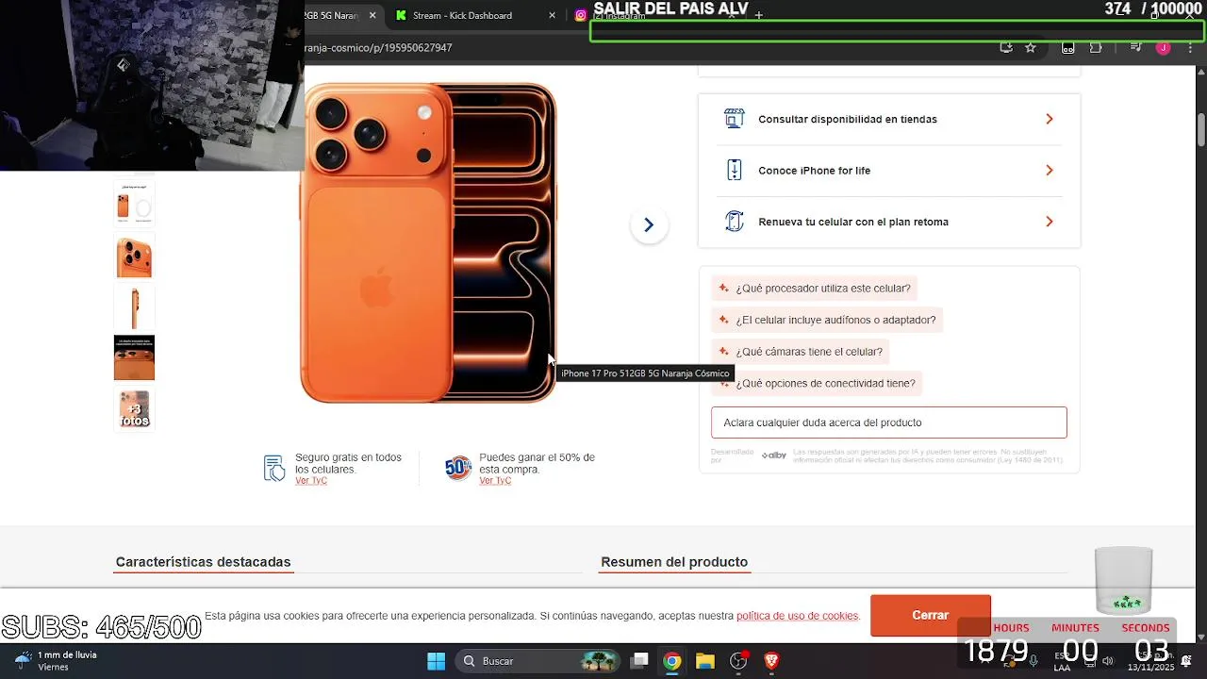Close the Kick Dashboard tab
This screenshot has width=1207, height=679.
click(553, 15)
